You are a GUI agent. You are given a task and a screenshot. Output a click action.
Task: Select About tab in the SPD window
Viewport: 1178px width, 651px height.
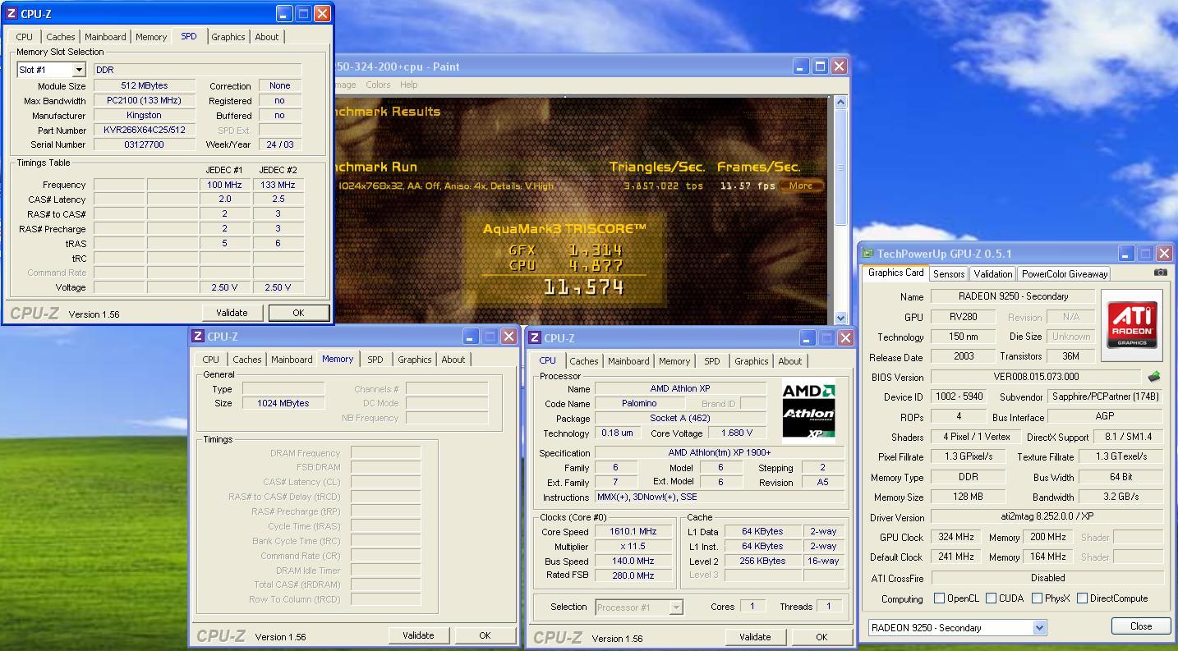click(x=266, y=37)
